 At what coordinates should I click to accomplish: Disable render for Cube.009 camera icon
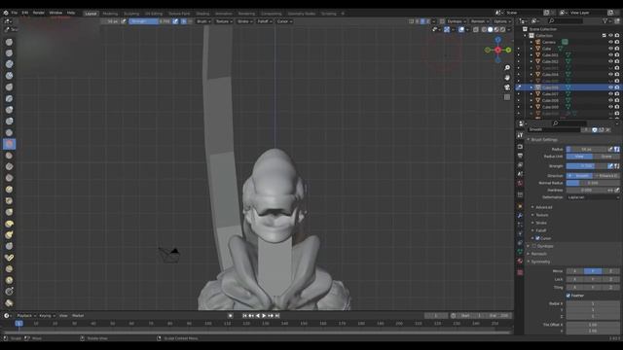(617, 107)
